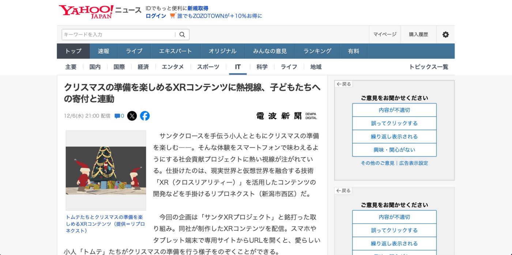The width and height of the screenshot is (512, 255).
Task: Go to 地域 category
Action: point(316,67)
